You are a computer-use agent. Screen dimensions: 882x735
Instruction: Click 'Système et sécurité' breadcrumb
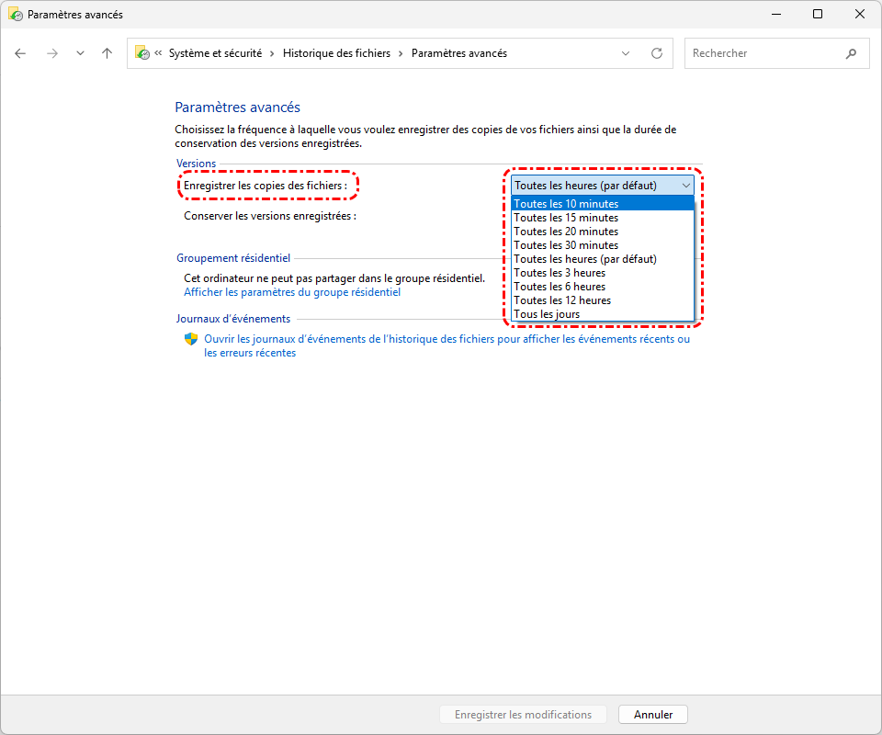click(x=215, y=53)
